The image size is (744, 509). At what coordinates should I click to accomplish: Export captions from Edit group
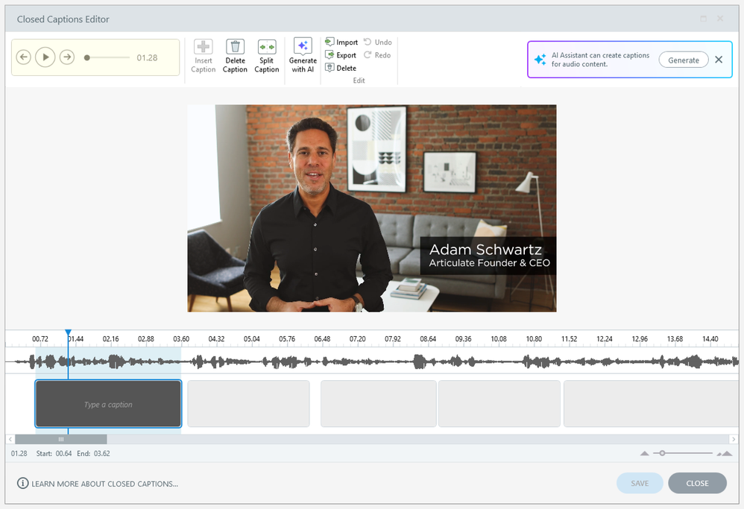pyautogui.click(x=341, y=55)
